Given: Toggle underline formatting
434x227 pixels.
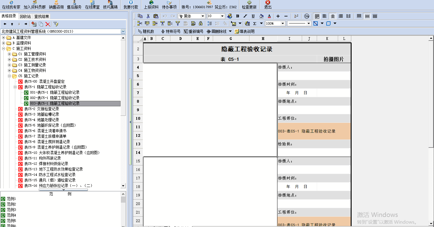Looking at the screenshot, I should (253, 16).
